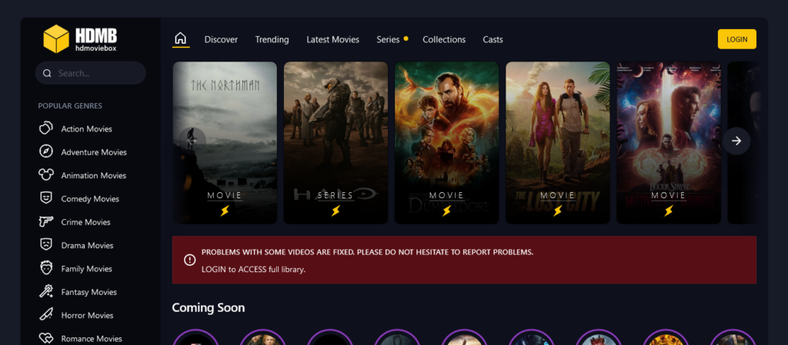Open the Halo series poster
Viewport: 788px width, 345px height.
[x=336, y=142]
